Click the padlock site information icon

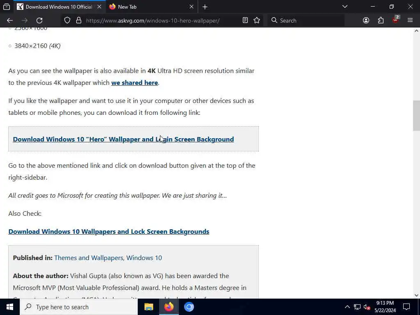(x=78, y=21)
